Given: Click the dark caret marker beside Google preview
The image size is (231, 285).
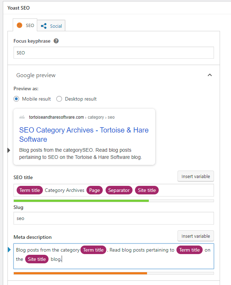Looking at the screenshot, I should (x=9, y=150).
